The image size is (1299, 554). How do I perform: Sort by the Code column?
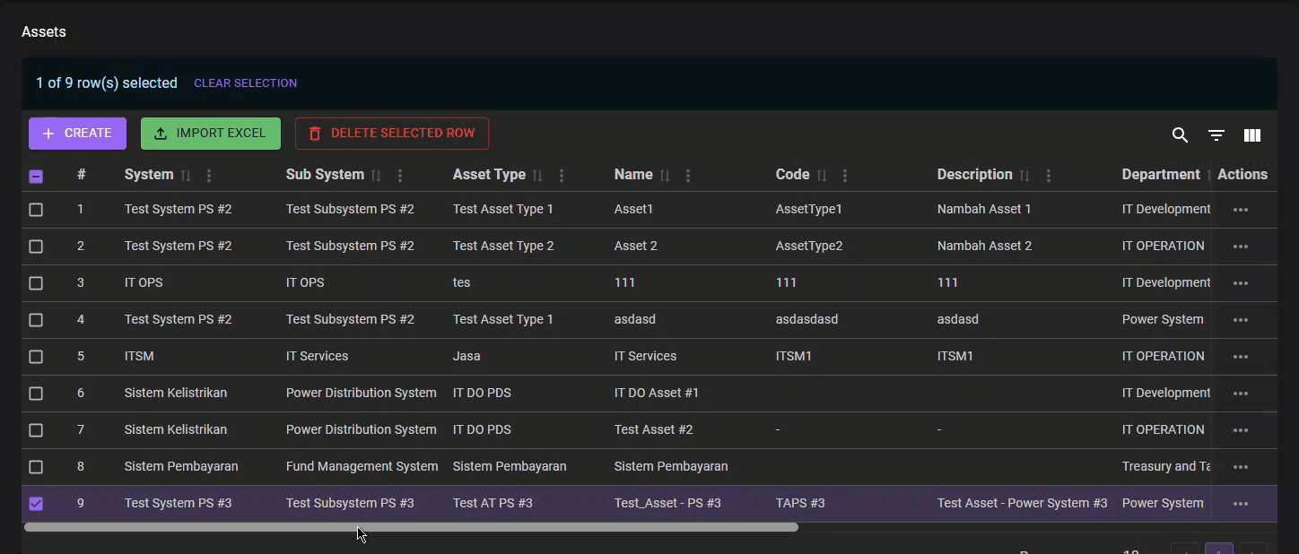tap(822, 176)
